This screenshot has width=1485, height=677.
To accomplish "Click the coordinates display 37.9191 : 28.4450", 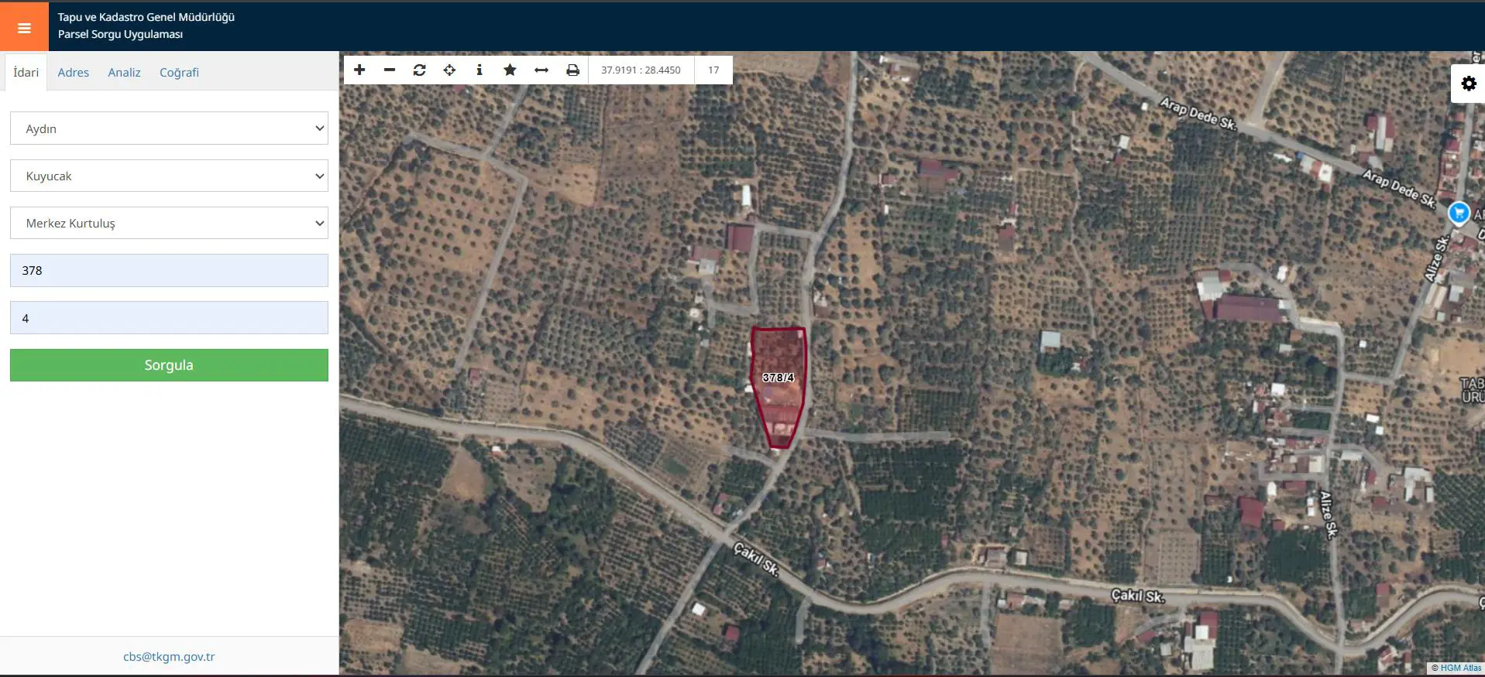I will click(641, 70).
